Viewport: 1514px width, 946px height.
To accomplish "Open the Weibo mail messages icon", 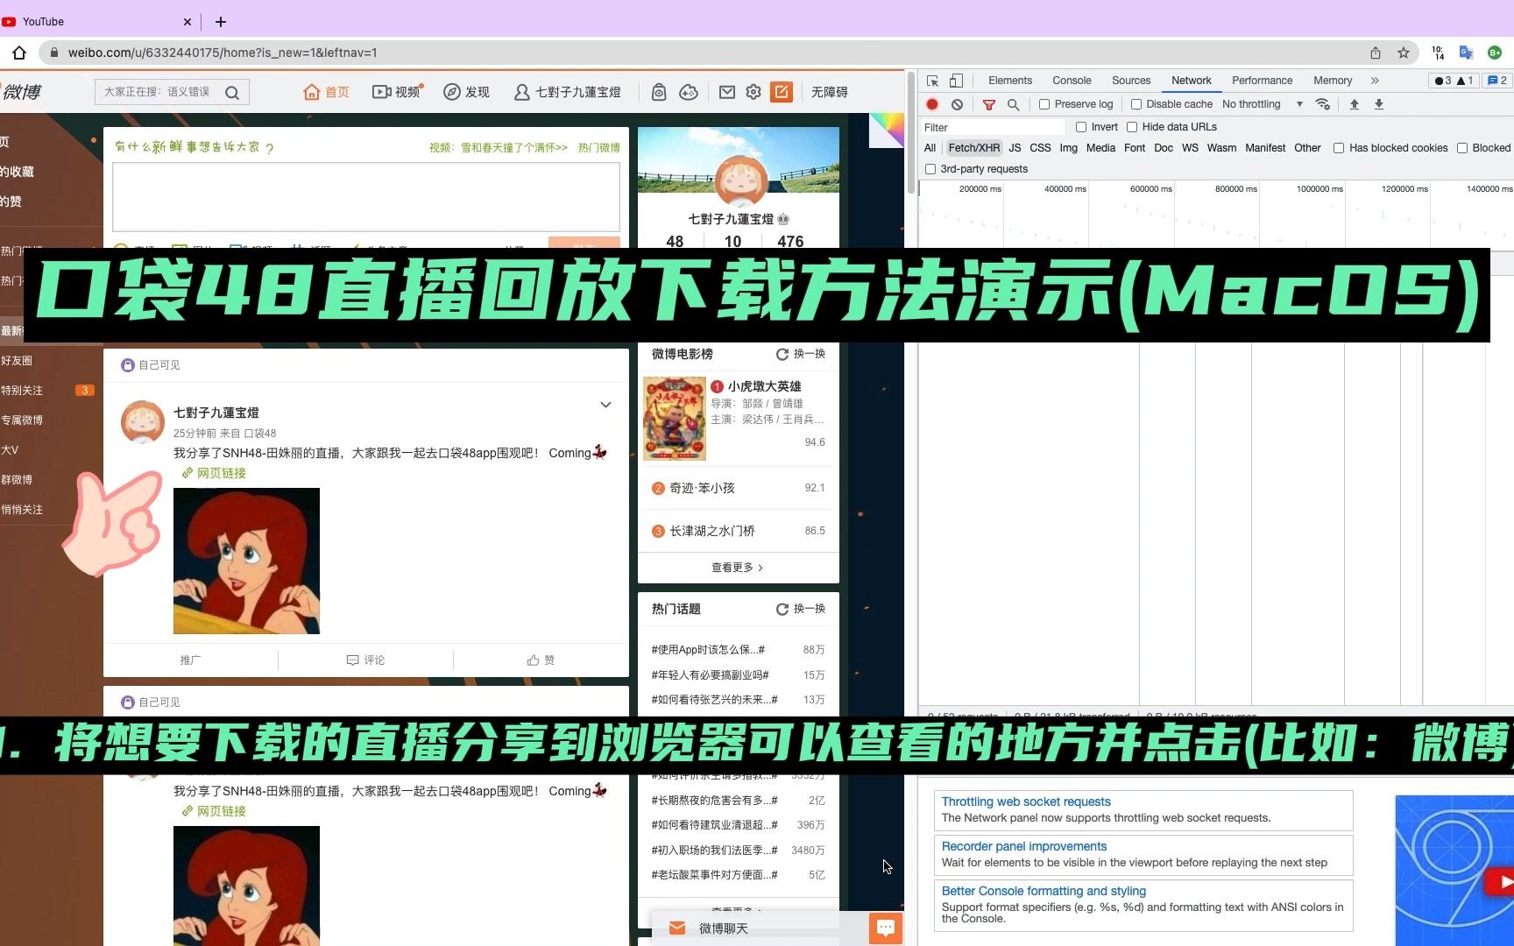I will pyautogui.click(x=727, y=92).
